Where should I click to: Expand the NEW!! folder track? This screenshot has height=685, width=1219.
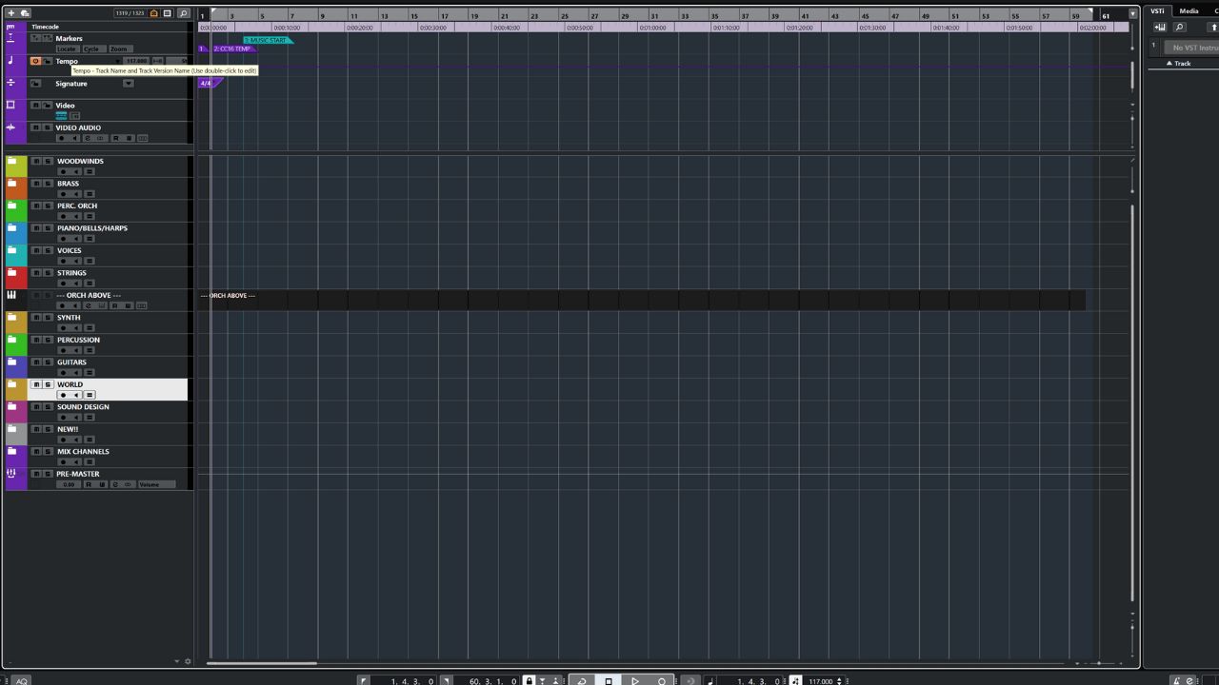tap(11, 429)
